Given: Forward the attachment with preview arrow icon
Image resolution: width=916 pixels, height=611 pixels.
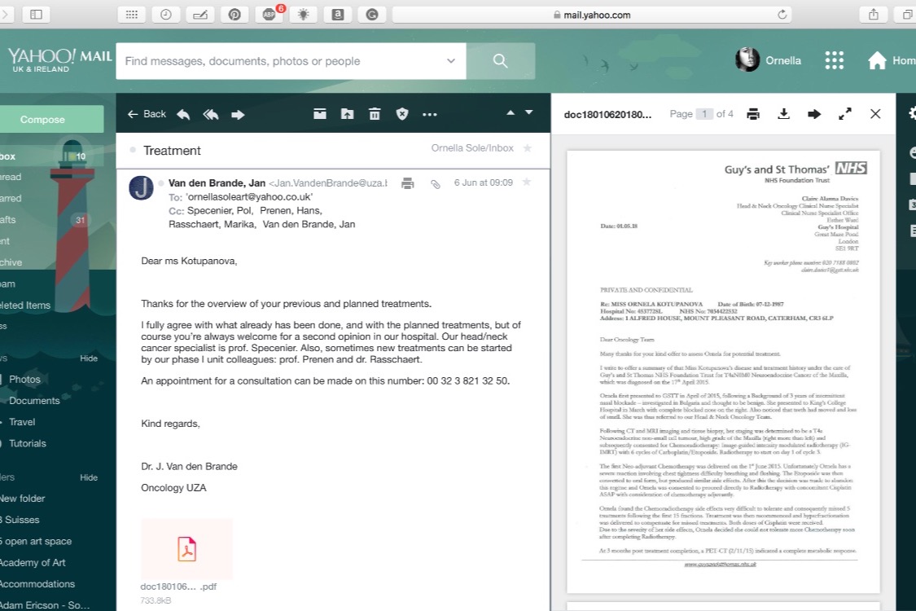Looking at the screenshot, I should click(x=813, y=114).
